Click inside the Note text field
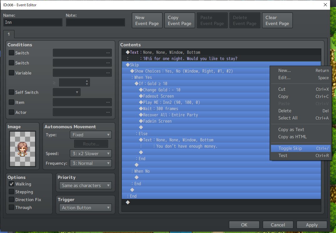Image resolution: width=336 pixels, height=233 pixels. [x=95, y=22]
